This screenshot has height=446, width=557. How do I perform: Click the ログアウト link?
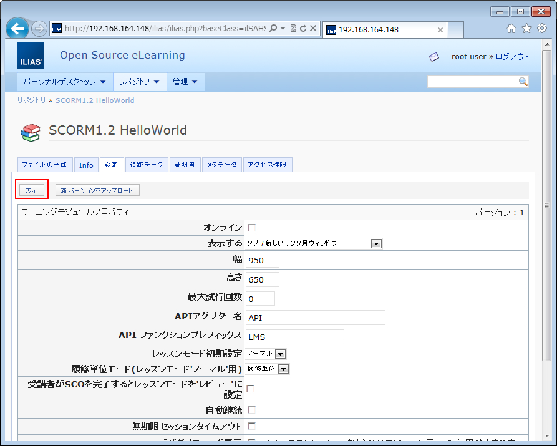(511, 57)
